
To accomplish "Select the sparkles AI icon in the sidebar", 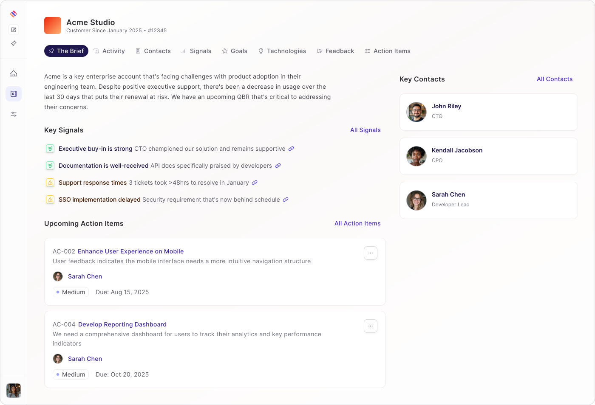I will coord(14,43).
